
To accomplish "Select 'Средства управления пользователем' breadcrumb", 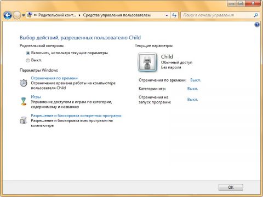I will pos(117,15).
